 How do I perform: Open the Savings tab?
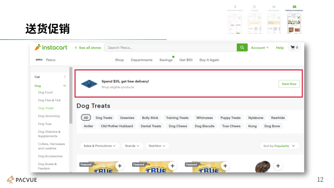tap(166, 60)
